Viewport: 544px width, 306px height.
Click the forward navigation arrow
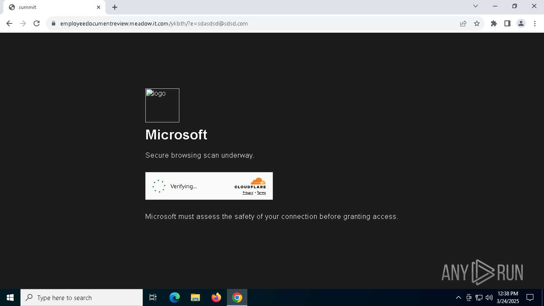tap(23, 23)
